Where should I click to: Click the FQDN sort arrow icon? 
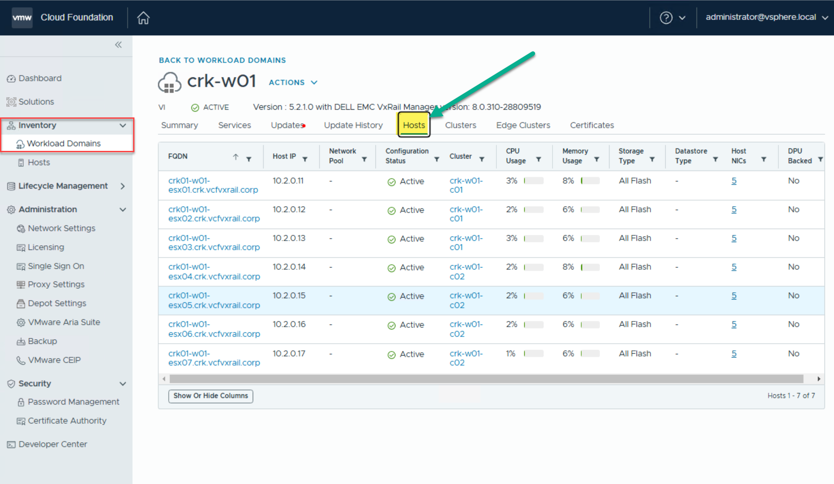tap(235, 157)
